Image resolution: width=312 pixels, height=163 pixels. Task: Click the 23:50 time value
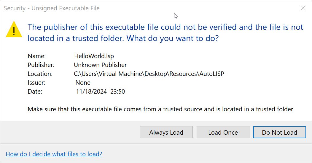117,92
